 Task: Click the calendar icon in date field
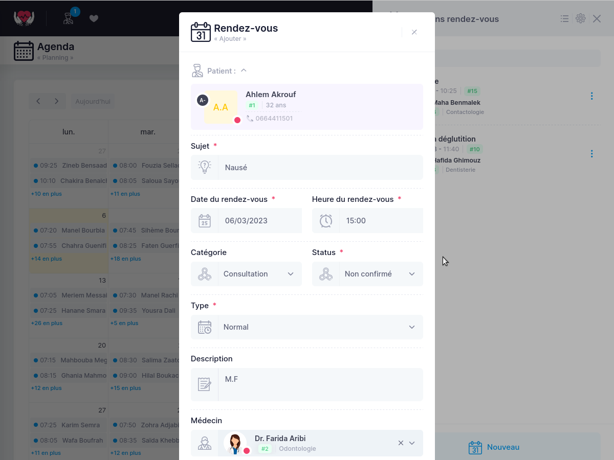pyautogui.click(x=205, y=221)
